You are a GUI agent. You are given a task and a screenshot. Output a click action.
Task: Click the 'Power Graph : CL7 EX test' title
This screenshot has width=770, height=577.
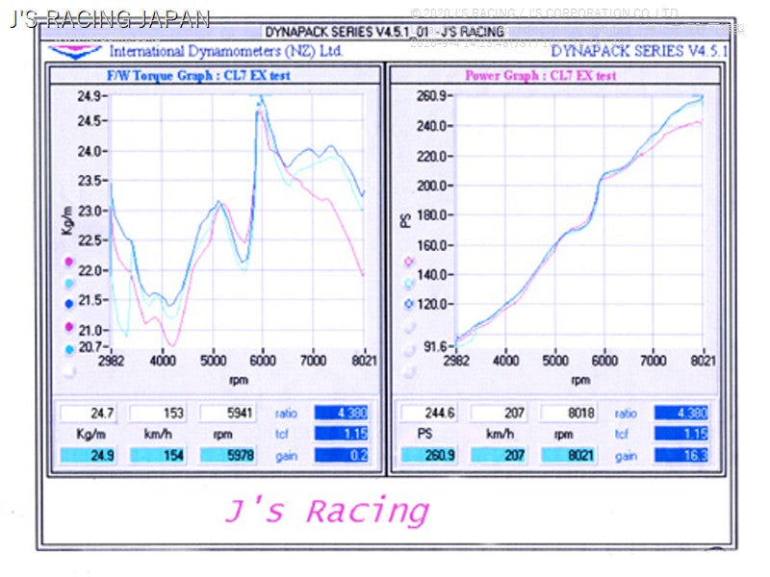coord(540,76)
